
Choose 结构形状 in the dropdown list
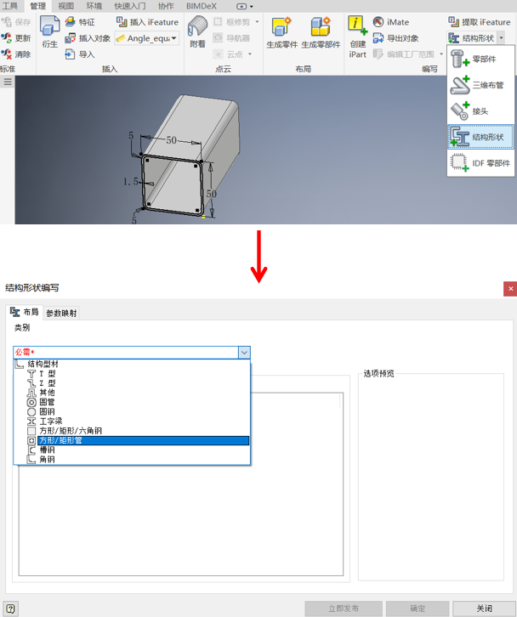point(480,137)
